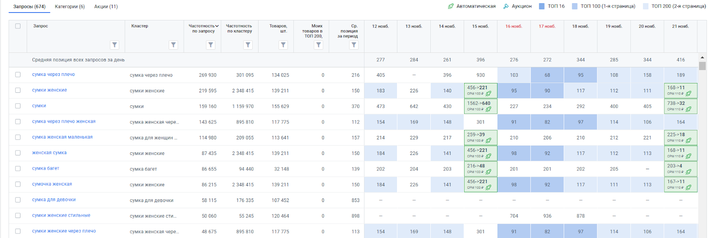The image size is (712, 238).
Task: Toggle the select-all checkbox in the table header
Action: 18,26
